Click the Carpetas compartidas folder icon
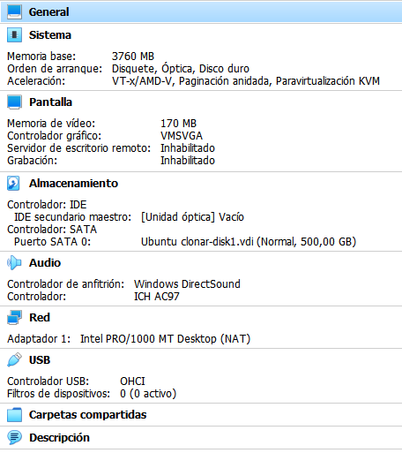The image size is (402, 453). 14,415
